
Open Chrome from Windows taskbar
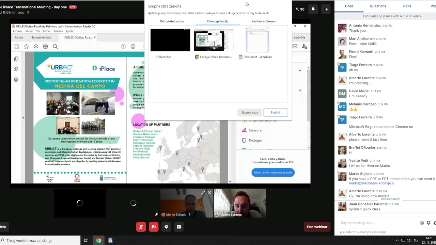click(98, 240)
